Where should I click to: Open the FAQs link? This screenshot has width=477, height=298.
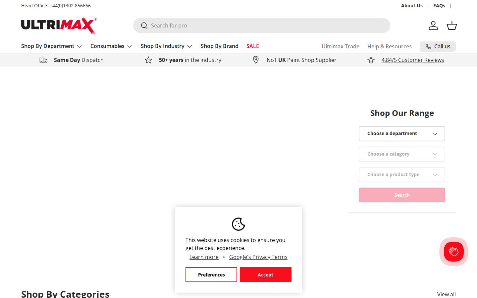click(x=439, y=6)
